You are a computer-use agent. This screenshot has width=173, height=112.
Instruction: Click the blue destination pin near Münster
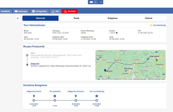tap(105, 70)
